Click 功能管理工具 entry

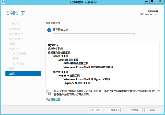pos(61,56)
